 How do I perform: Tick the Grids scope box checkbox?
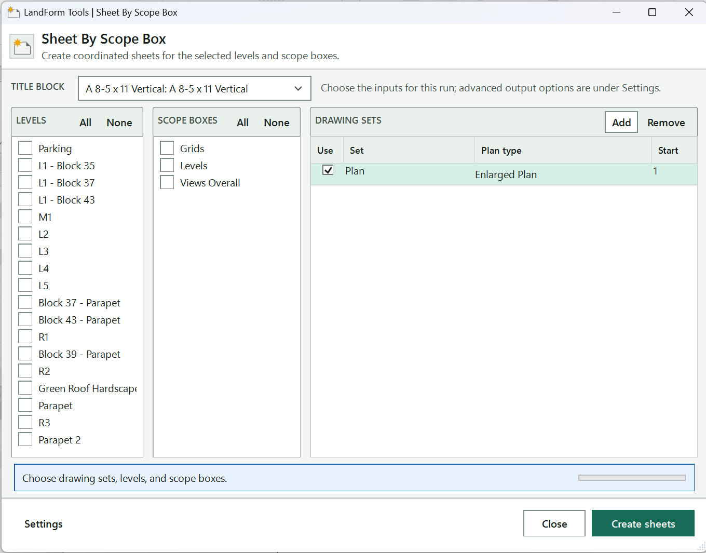pos(167,148)
